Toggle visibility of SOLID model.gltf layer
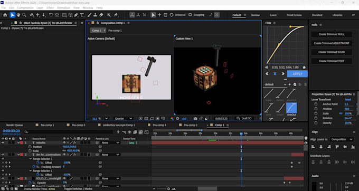The height and width of the screenshot is (191, 359). 3,178
